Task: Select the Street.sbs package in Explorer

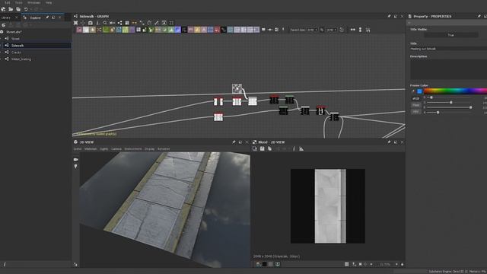Action: 14,32
